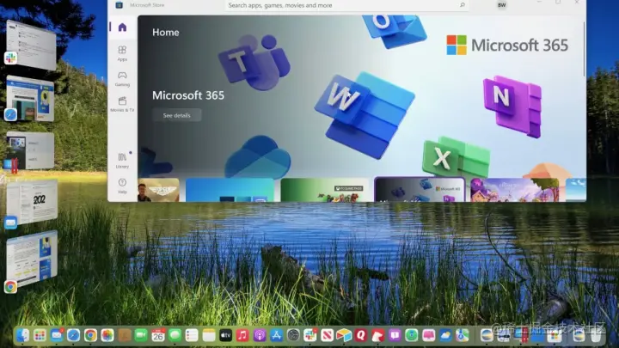Open Notes from the Dock
Image resolution: width=619 pixels, height=348 pixels.
point(209,335)
